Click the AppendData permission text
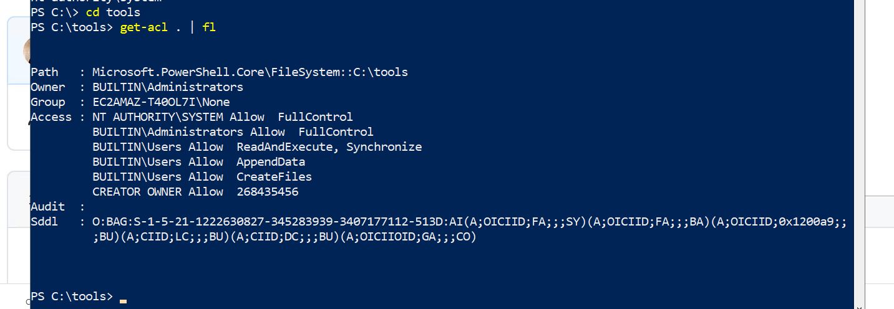Screen dimensions: 894x309 [270, 162]
